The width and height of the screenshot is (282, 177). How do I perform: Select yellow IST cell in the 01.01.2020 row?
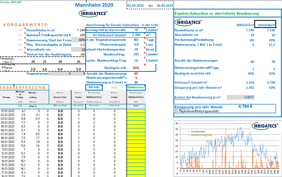click(x=136, y=111)
